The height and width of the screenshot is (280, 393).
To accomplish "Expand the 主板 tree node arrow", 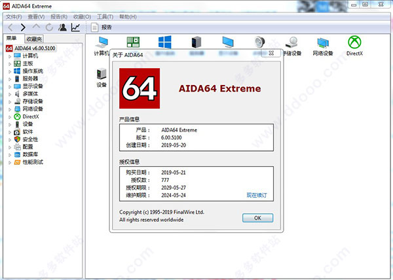I will click(10, 64).
